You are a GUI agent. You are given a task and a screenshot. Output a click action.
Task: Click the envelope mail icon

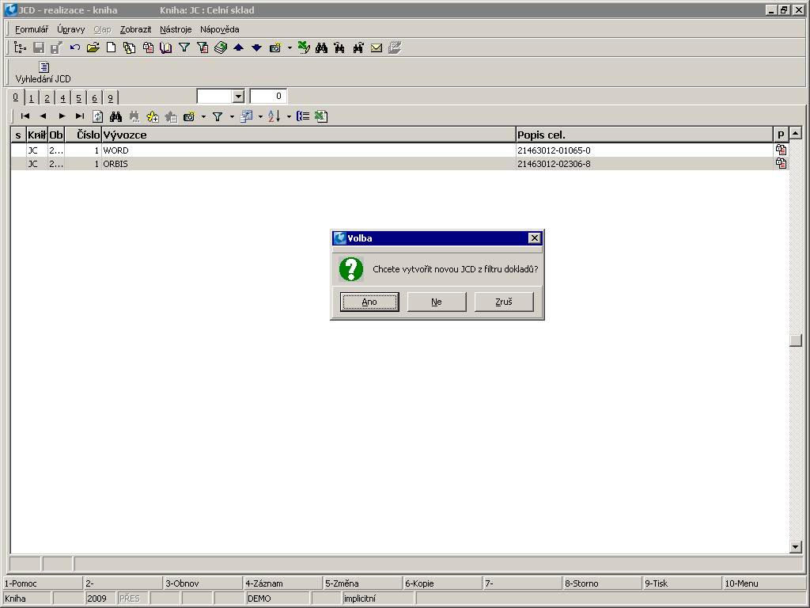[377, 47]
